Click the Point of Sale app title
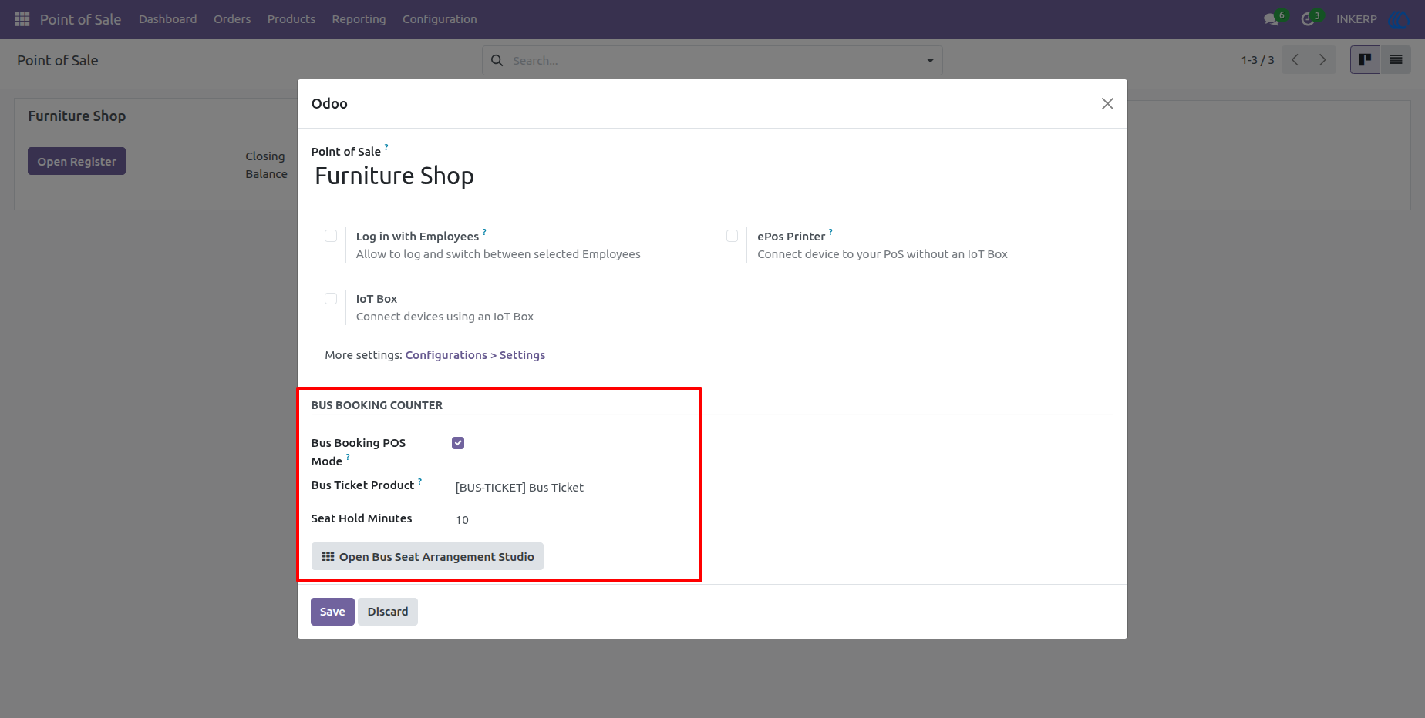Image resolution: width=1425 pixels, height=718 pixels. pos(80,19)
